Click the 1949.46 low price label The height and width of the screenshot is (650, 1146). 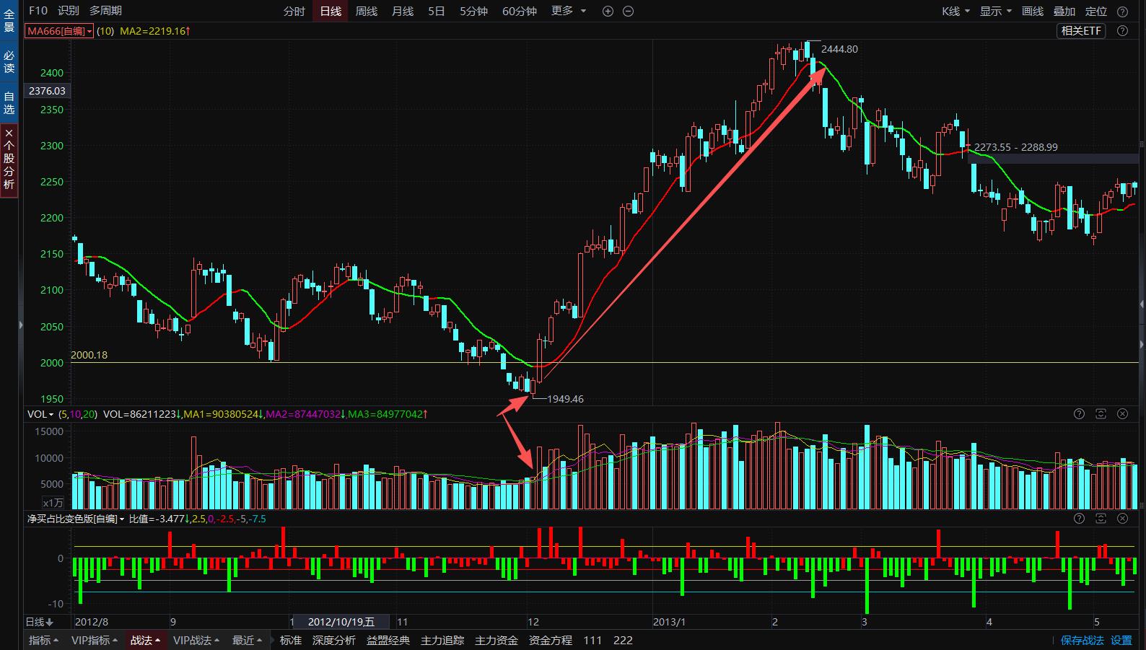tap(566, 399)
